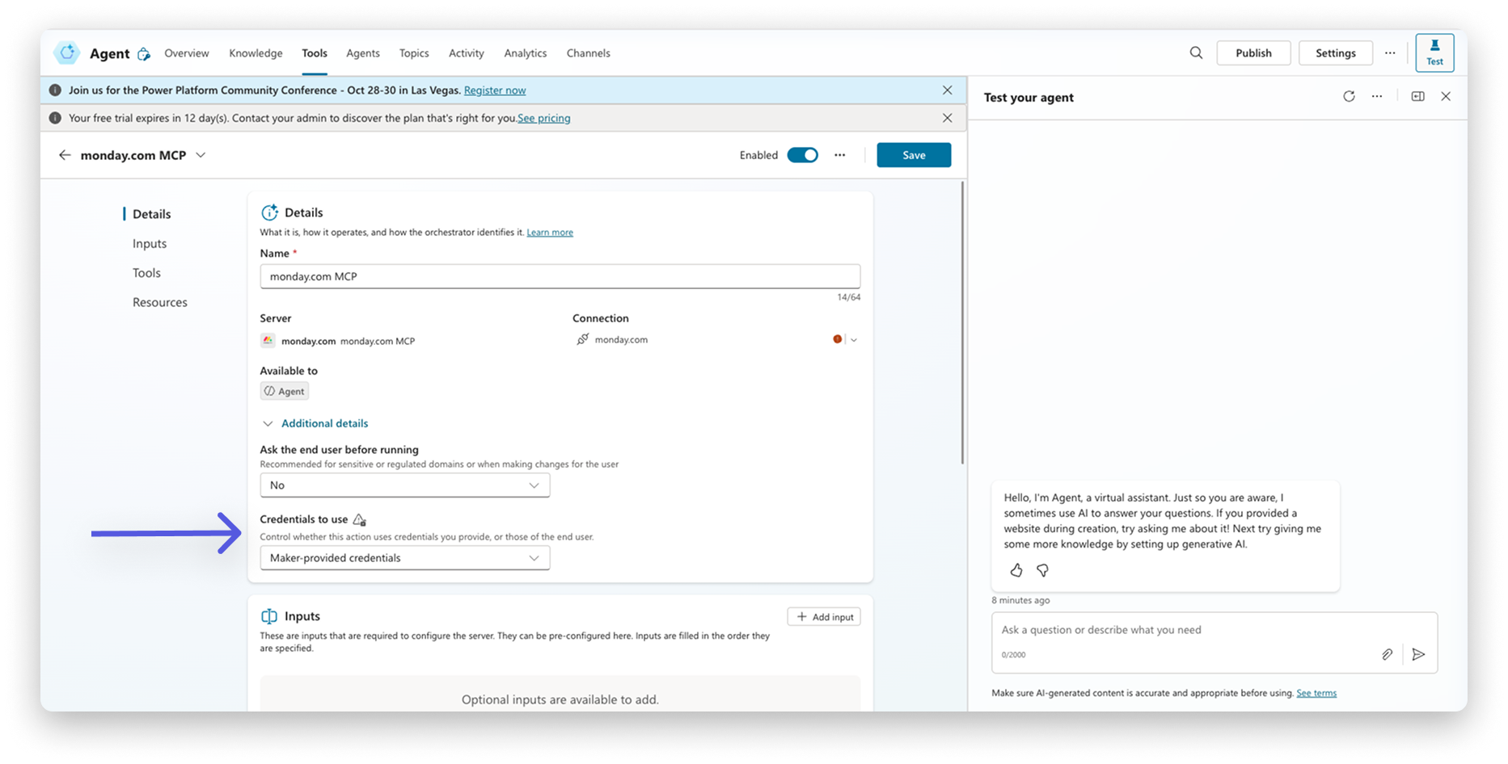Open the See terms link
Viewport: 1508px width, 764px height.
(x=1316, y=693)
